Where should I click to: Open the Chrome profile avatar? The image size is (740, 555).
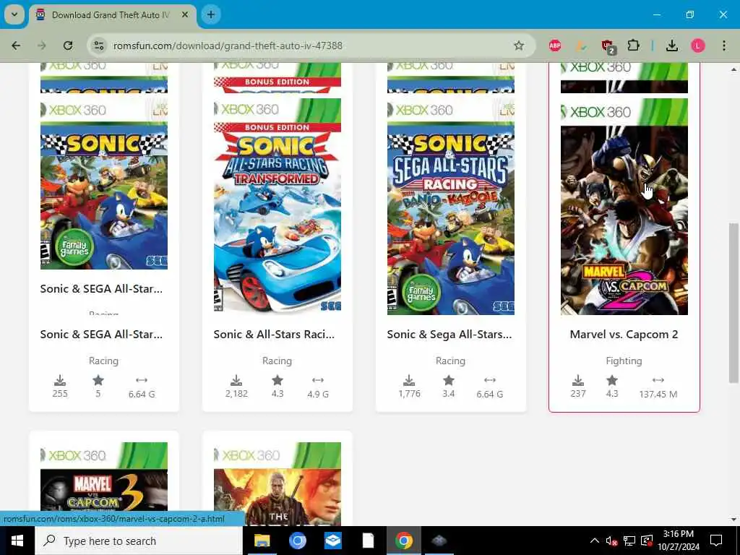(x=698, y=46)
